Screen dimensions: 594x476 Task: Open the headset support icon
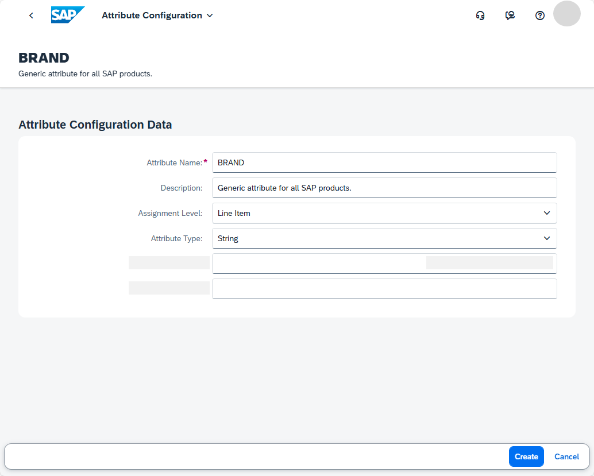480,16
